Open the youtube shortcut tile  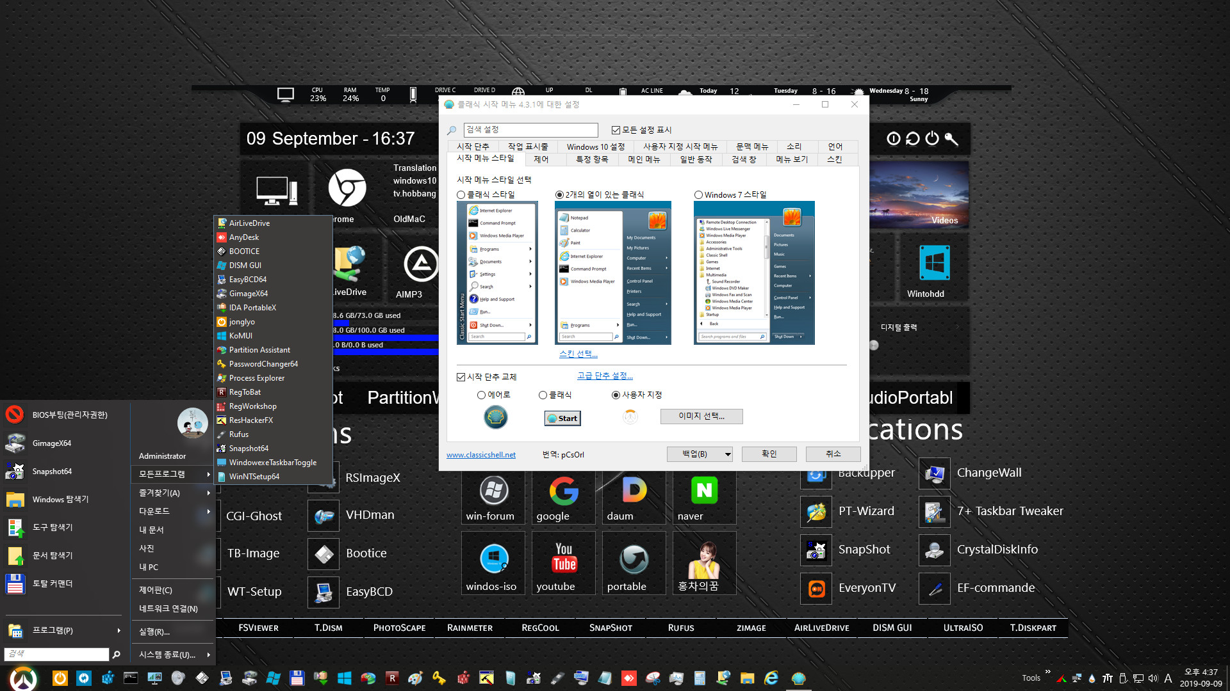pos(564,563)
